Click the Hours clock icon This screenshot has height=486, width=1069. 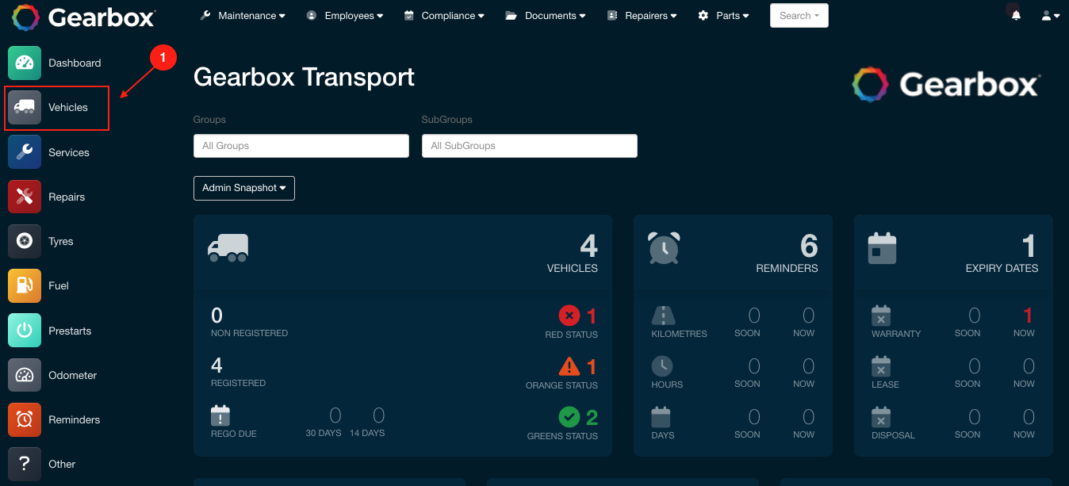[x=662, y=366]
